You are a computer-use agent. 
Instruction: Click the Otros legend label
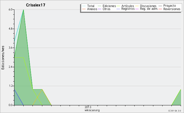pyautogui.click(x=106, y=9)
